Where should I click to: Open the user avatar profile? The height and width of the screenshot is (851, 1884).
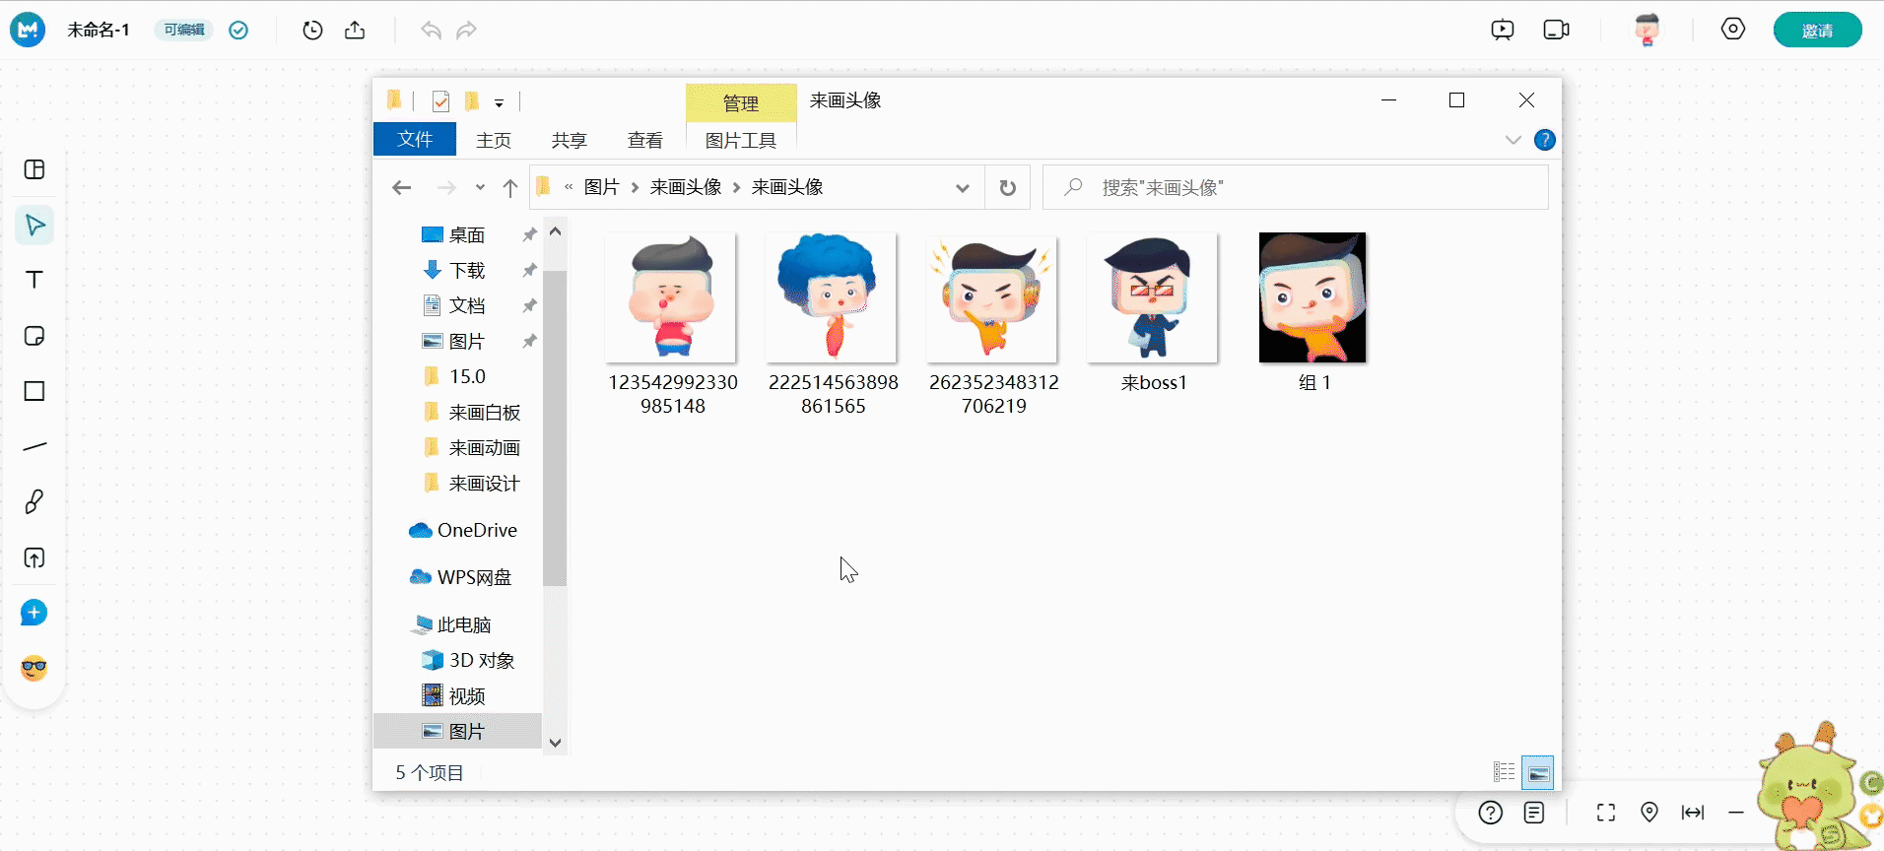[x=1647, y=30]
